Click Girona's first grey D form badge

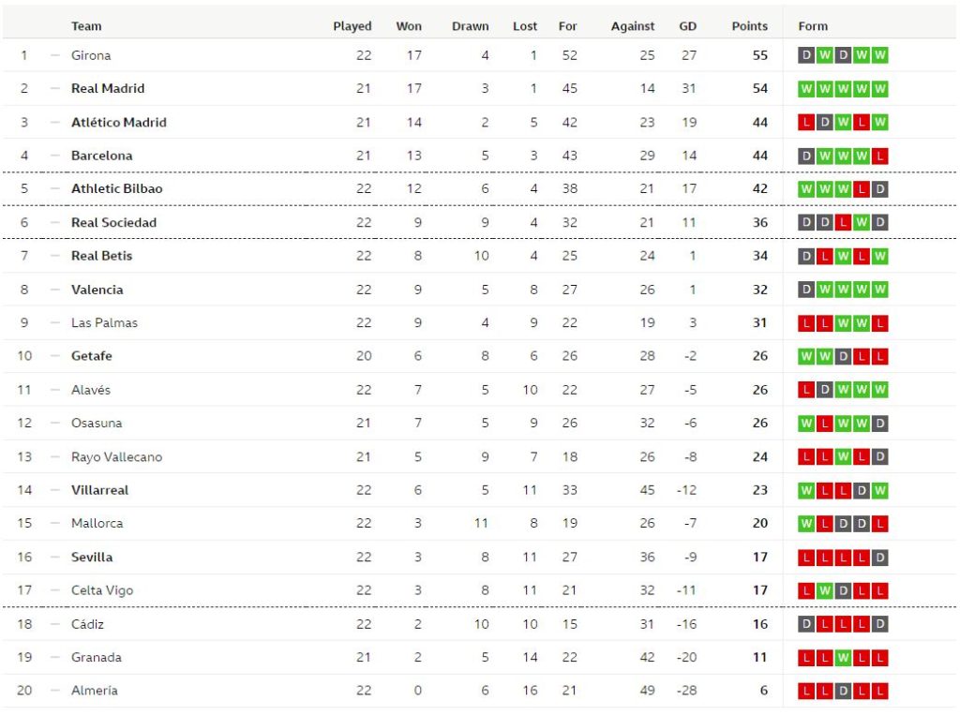805,55
